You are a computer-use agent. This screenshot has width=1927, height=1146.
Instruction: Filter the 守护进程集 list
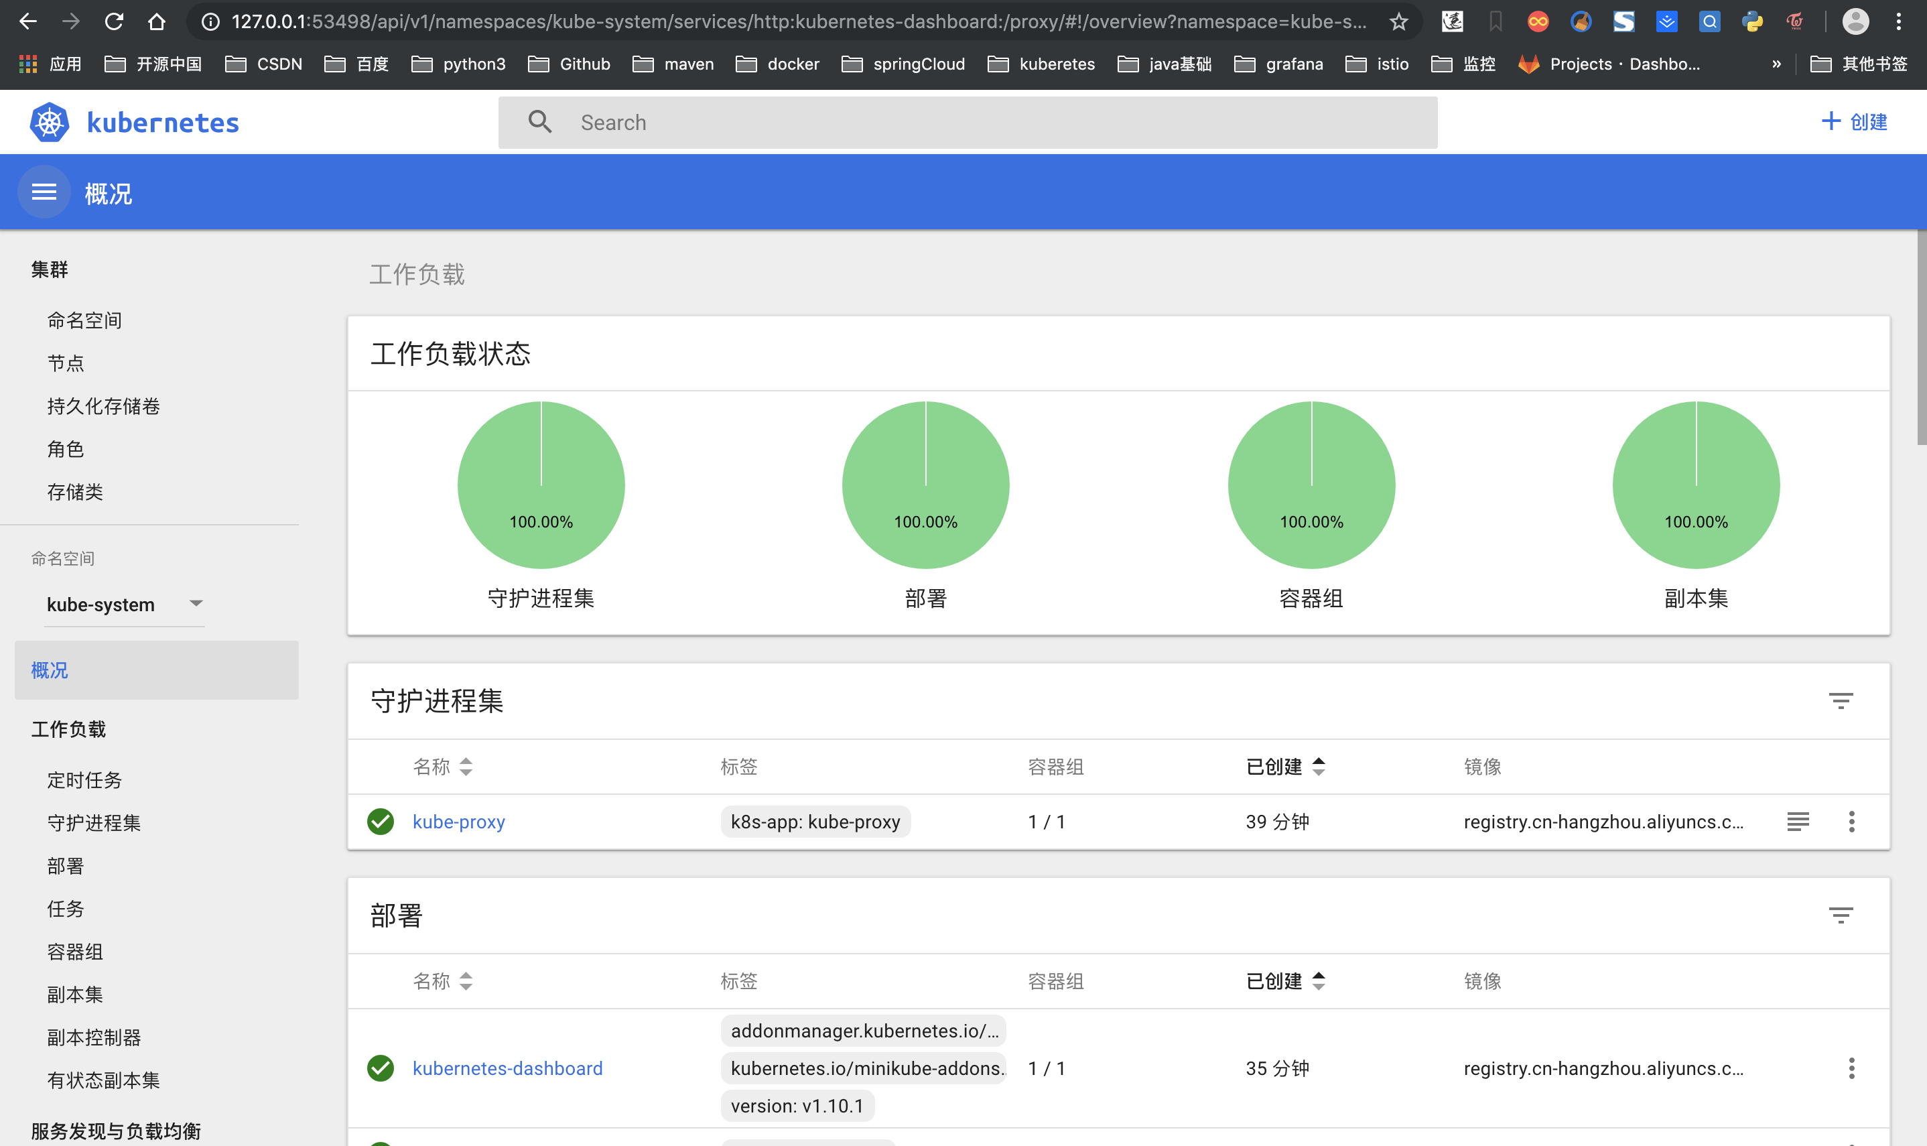[1841, 700]
